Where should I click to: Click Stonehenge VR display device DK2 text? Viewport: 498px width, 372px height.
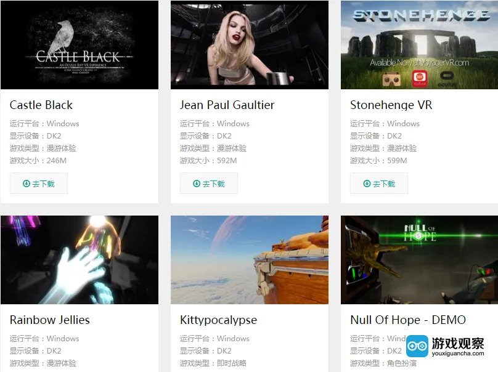click(x=394, y=136)
